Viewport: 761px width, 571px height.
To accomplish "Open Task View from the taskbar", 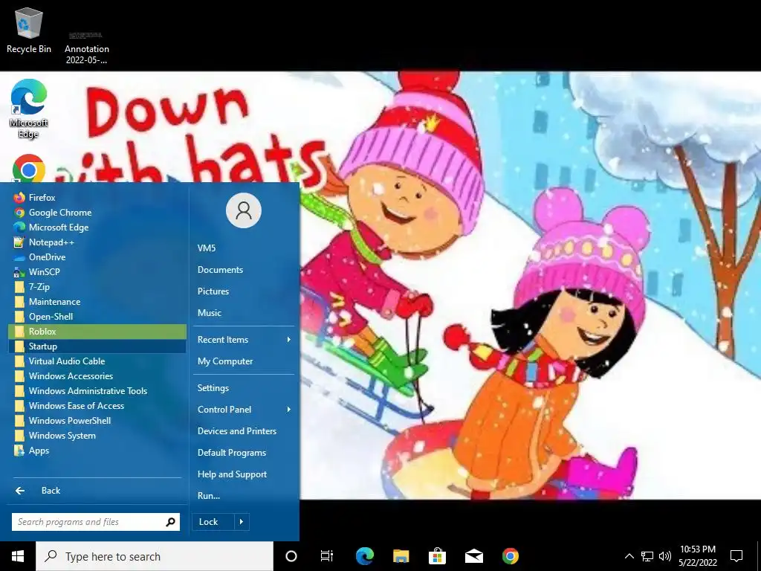I will (x=327, y=556).
